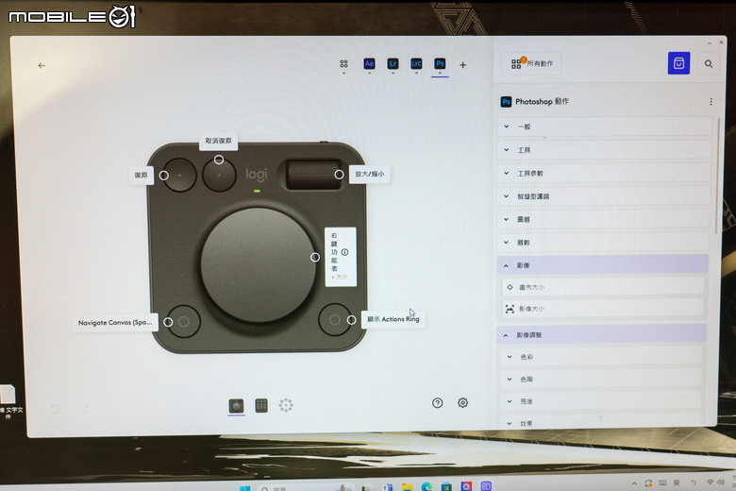
Task: Click the 取消復原 button assignment label
Action: (x=218, y=141)
